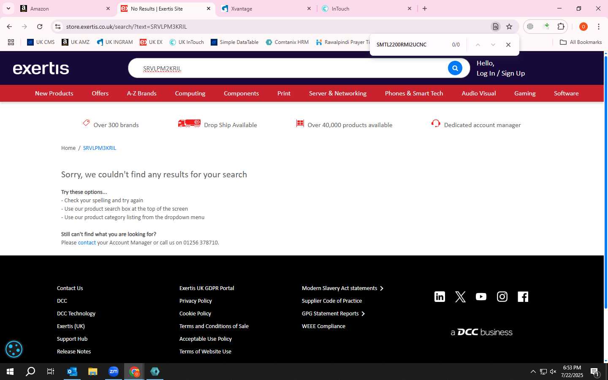Screen dimensions: 608x380
Task: Close the find-in-page bar
Action: [508, 45]
